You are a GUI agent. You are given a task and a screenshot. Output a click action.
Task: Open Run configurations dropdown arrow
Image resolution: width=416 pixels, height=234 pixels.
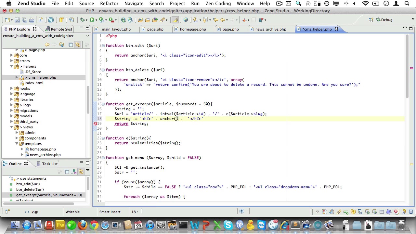tap(96, 20)
